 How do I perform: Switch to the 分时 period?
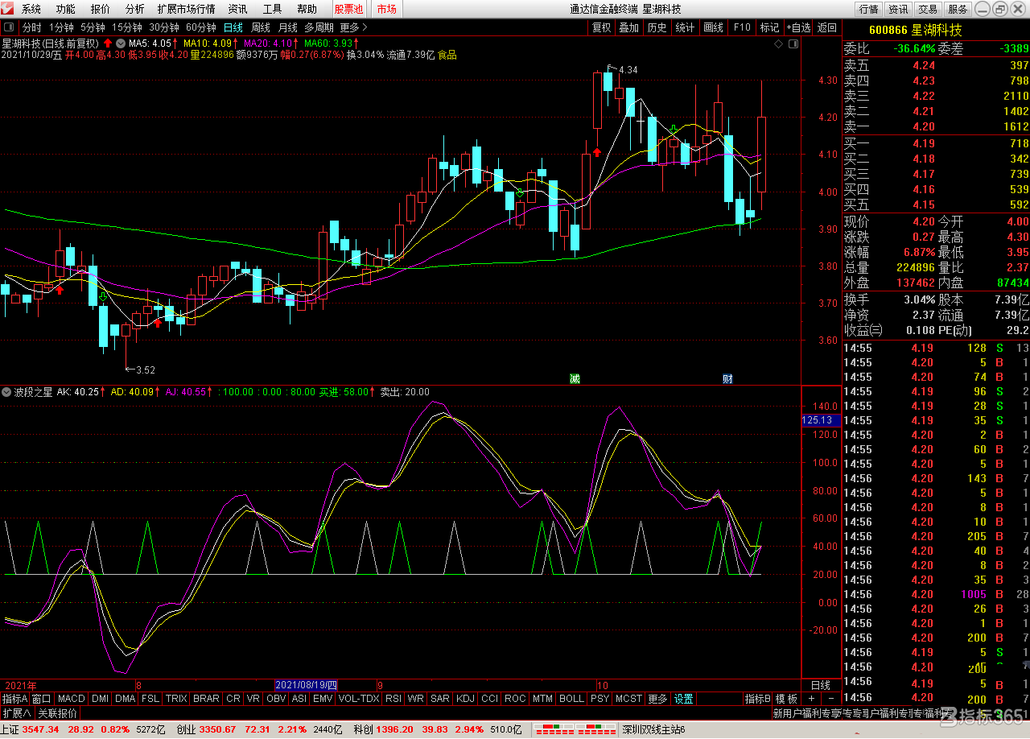(x=31, y=27)
